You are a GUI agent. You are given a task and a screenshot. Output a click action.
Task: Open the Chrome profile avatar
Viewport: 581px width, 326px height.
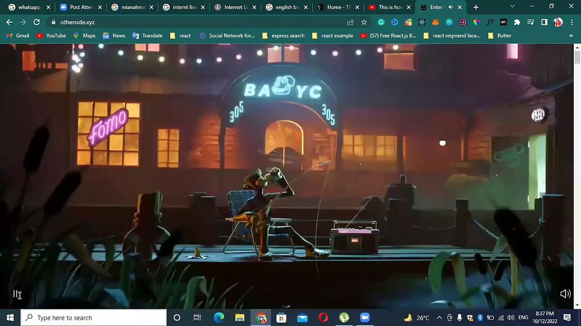[558, 22]
